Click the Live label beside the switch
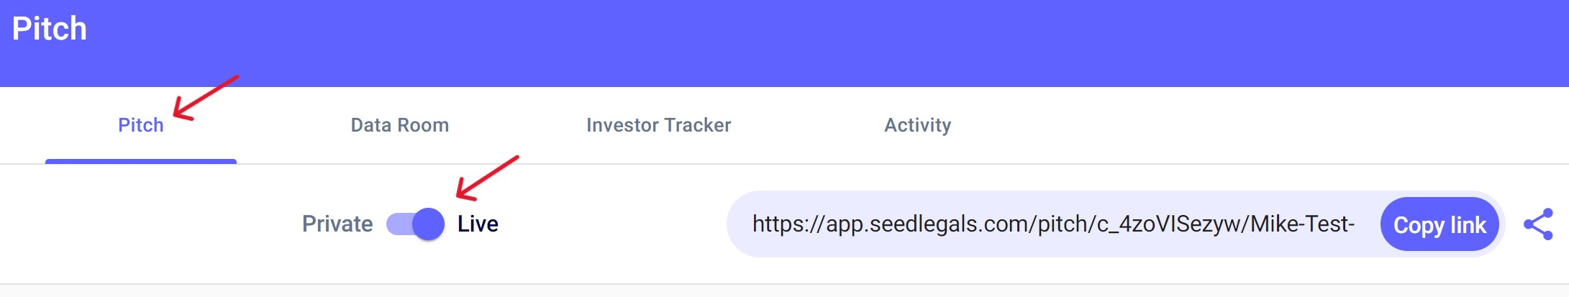The image size is (1569, 297). 478,224
